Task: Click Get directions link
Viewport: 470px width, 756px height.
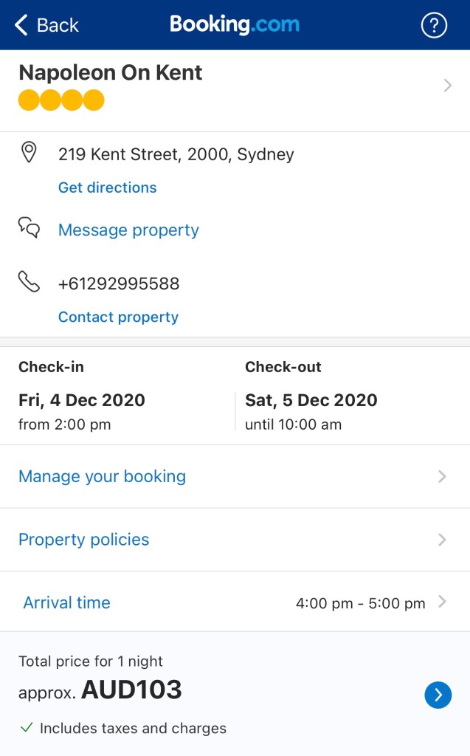Action: click(x=107, y=188)
